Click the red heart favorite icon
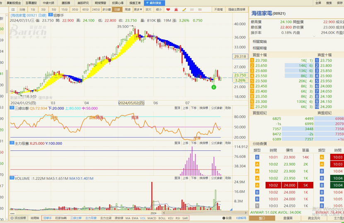Viewport: 344px width, 223px height. tap(168, 9)
